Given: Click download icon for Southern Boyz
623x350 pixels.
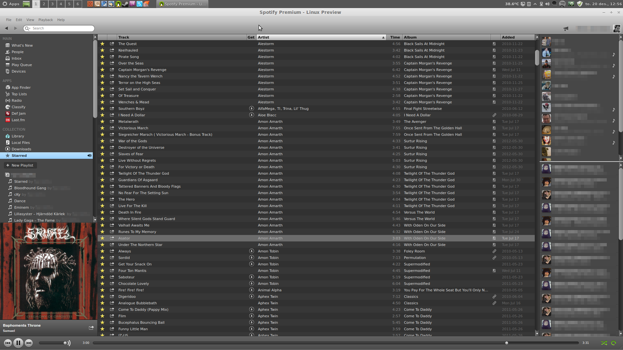Looking at the screenshot, I should pyautogui.click(x=251, y=108).
